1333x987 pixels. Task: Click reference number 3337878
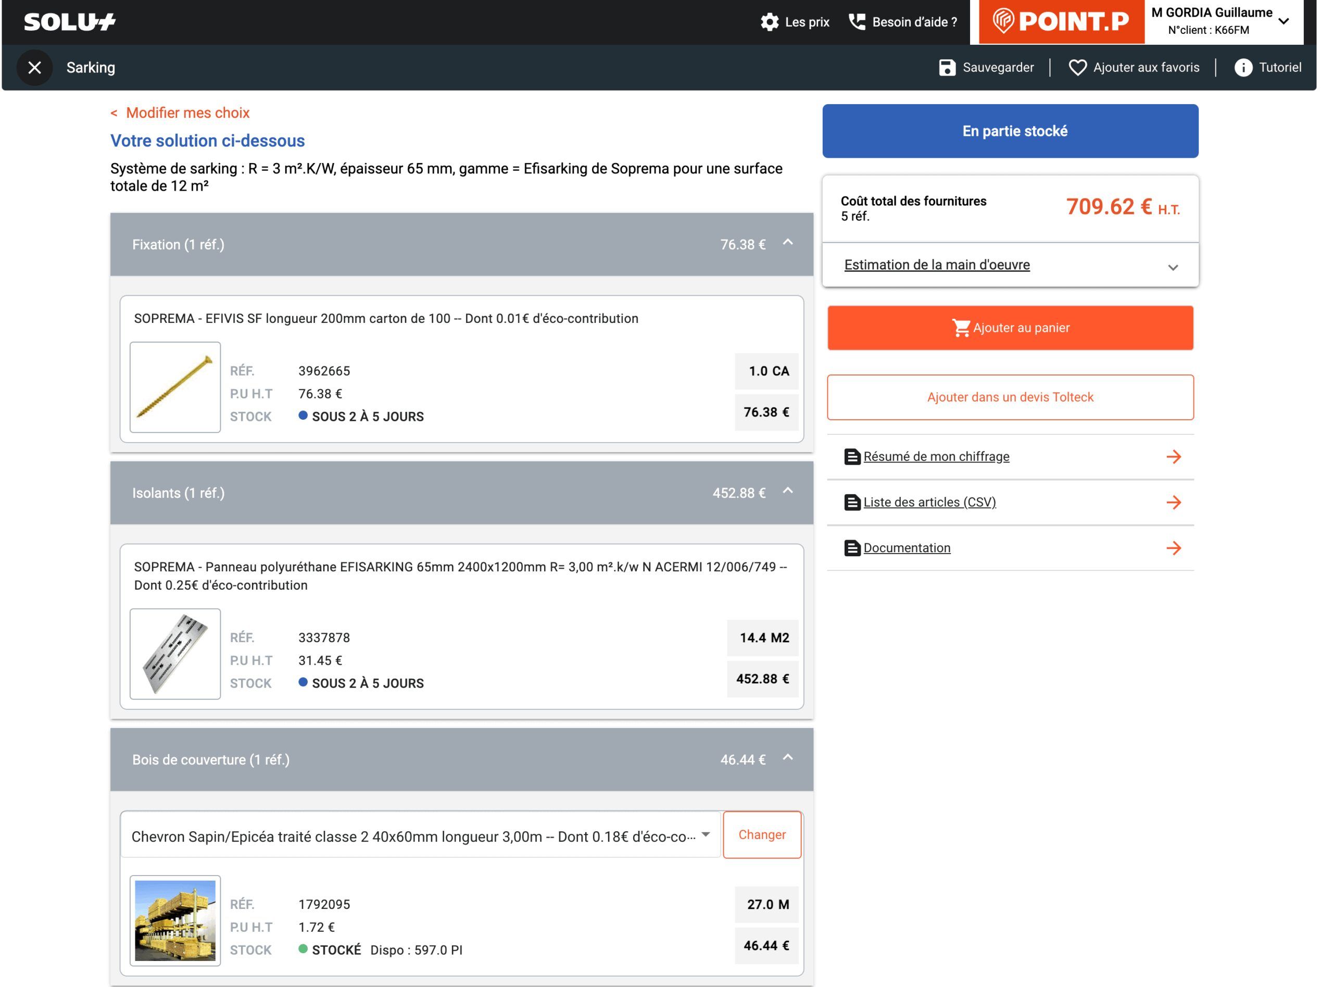pyautogui.click(x=324, y=638)
